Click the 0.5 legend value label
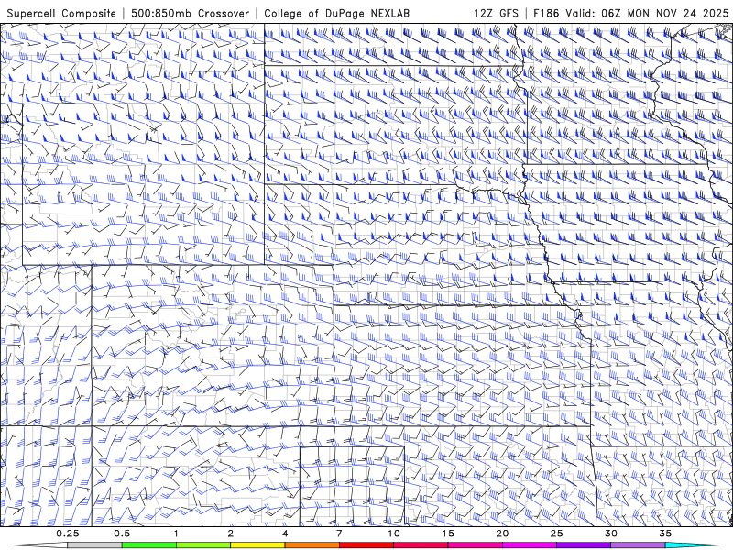733x550 pixels. pos(122,533)
